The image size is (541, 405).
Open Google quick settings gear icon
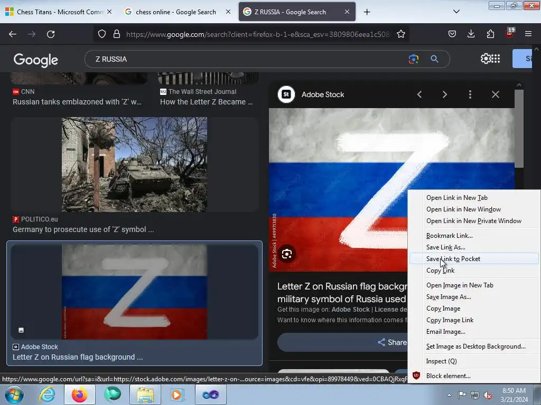(486, 59)
